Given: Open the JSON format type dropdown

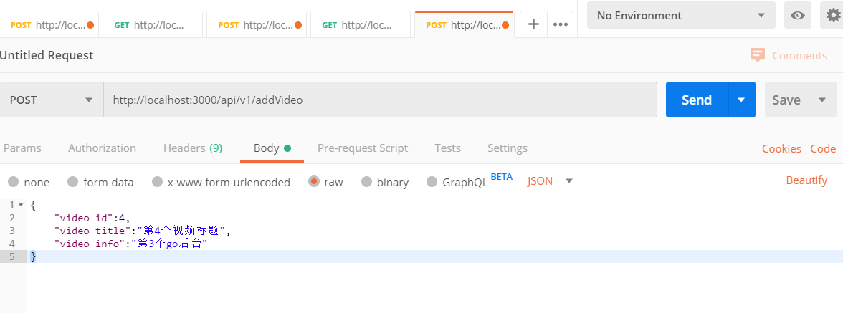Looking at the screenshot, I should (x=551, y=181).
